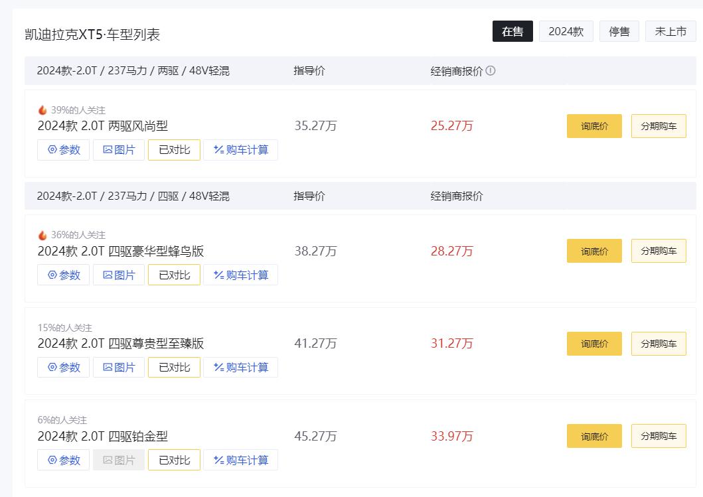
Task: Open 图片 gallery for 两驱风尚型
Action: (x=119, y=150)
